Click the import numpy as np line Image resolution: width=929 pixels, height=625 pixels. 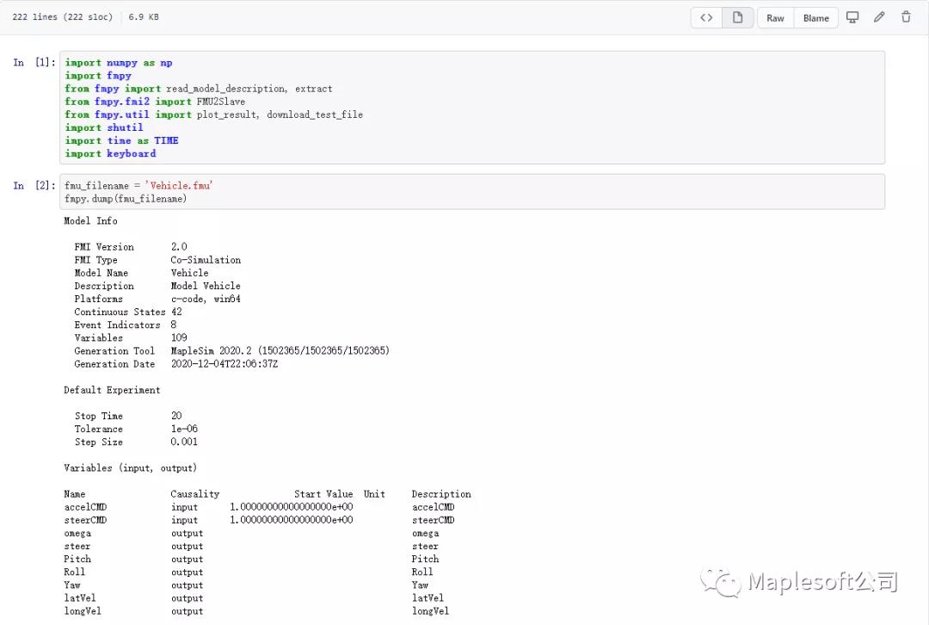pyautogui.click(x=118, y=62)
